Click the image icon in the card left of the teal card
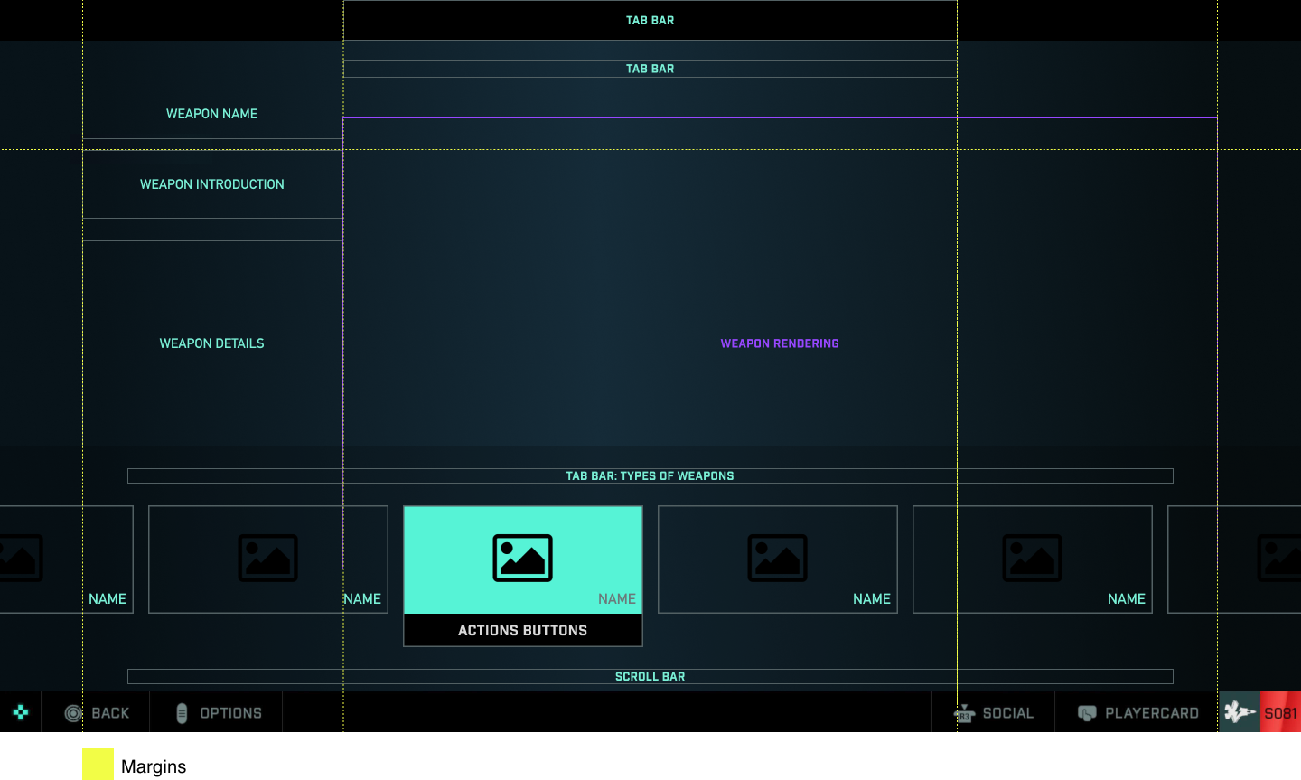 coord(268,558)
